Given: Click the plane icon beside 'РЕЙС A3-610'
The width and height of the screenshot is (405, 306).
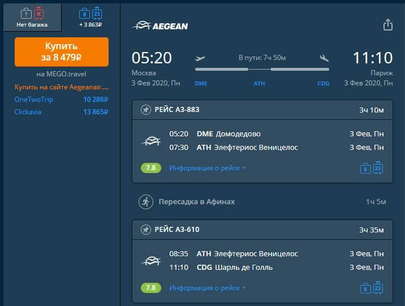Looking at the screenshot, I should coord(146,230).
